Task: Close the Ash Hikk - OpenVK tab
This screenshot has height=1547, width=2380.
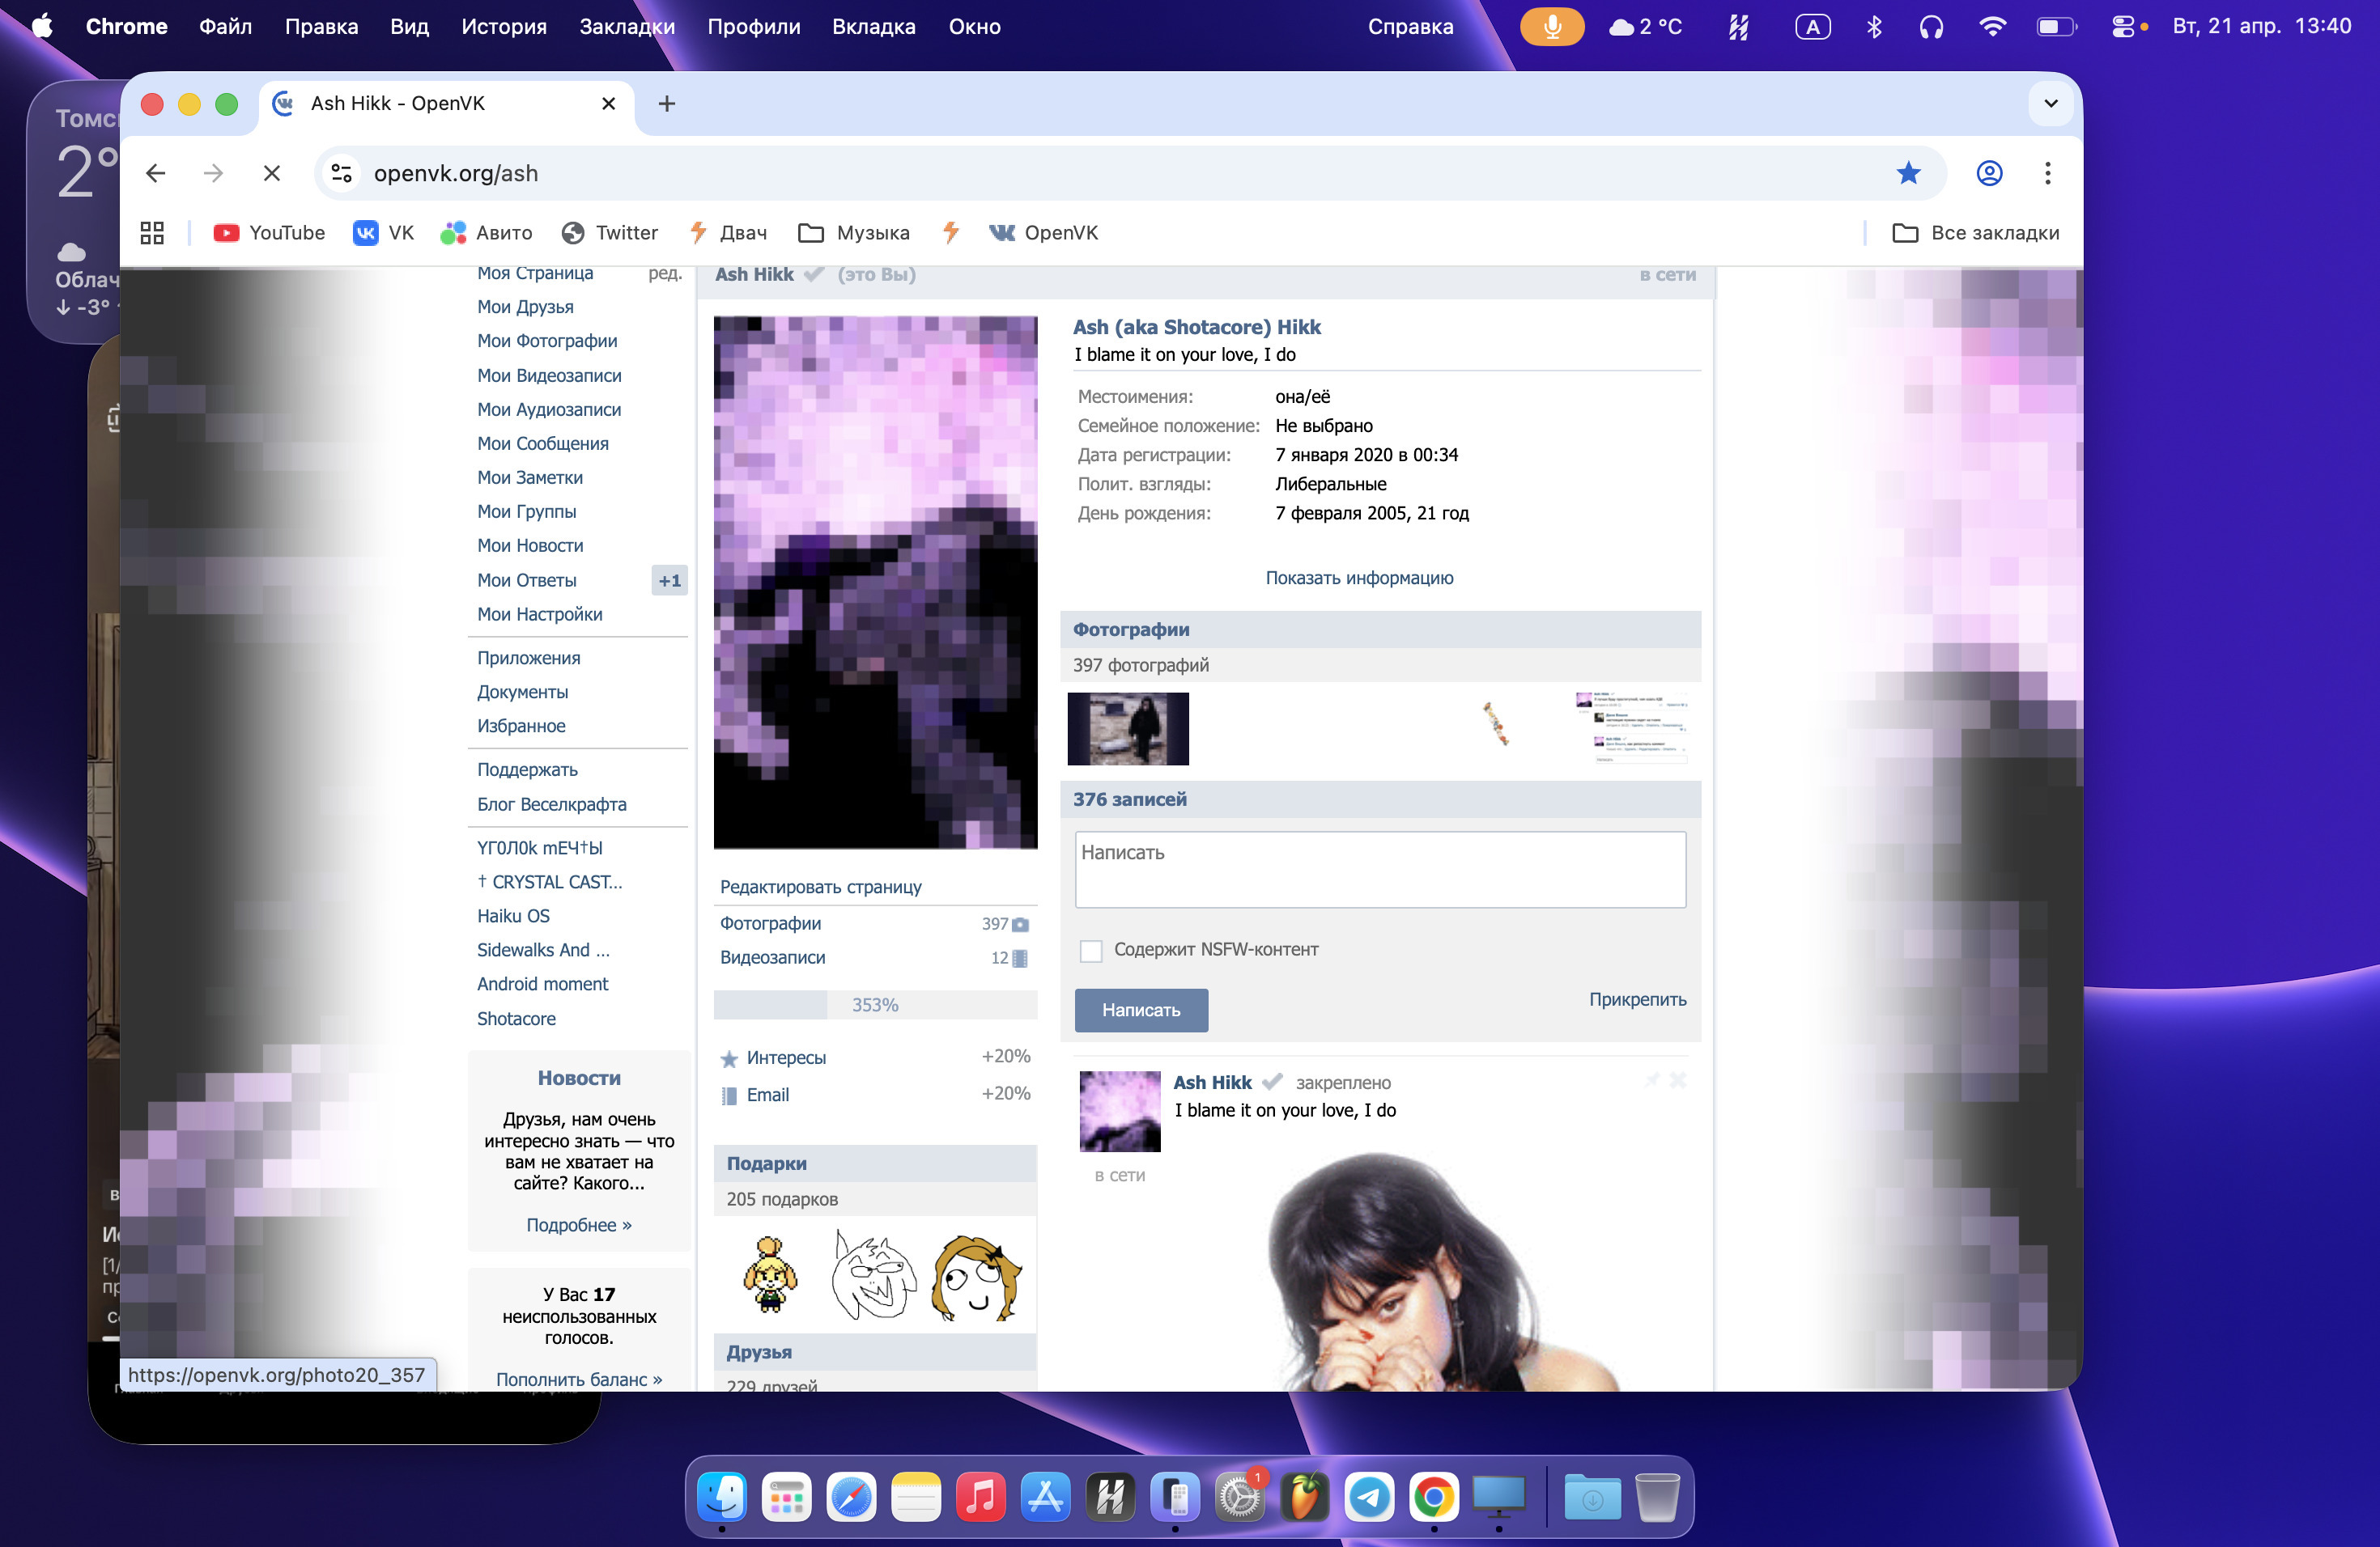Action: 608,104
